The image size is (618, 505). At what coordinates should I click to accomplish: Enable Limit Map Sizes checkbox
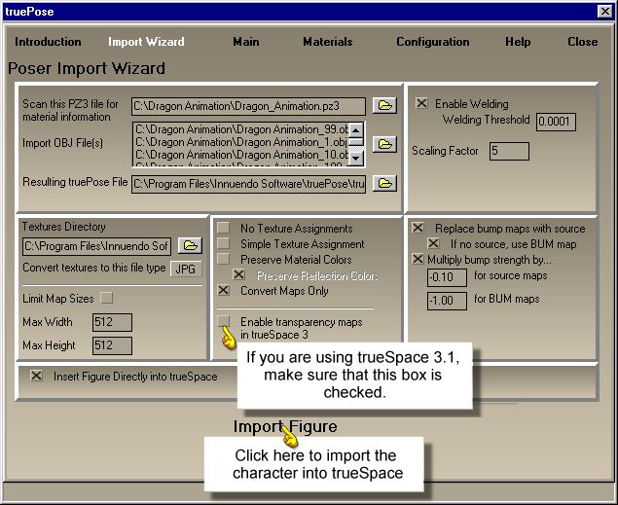click(107, 298)
